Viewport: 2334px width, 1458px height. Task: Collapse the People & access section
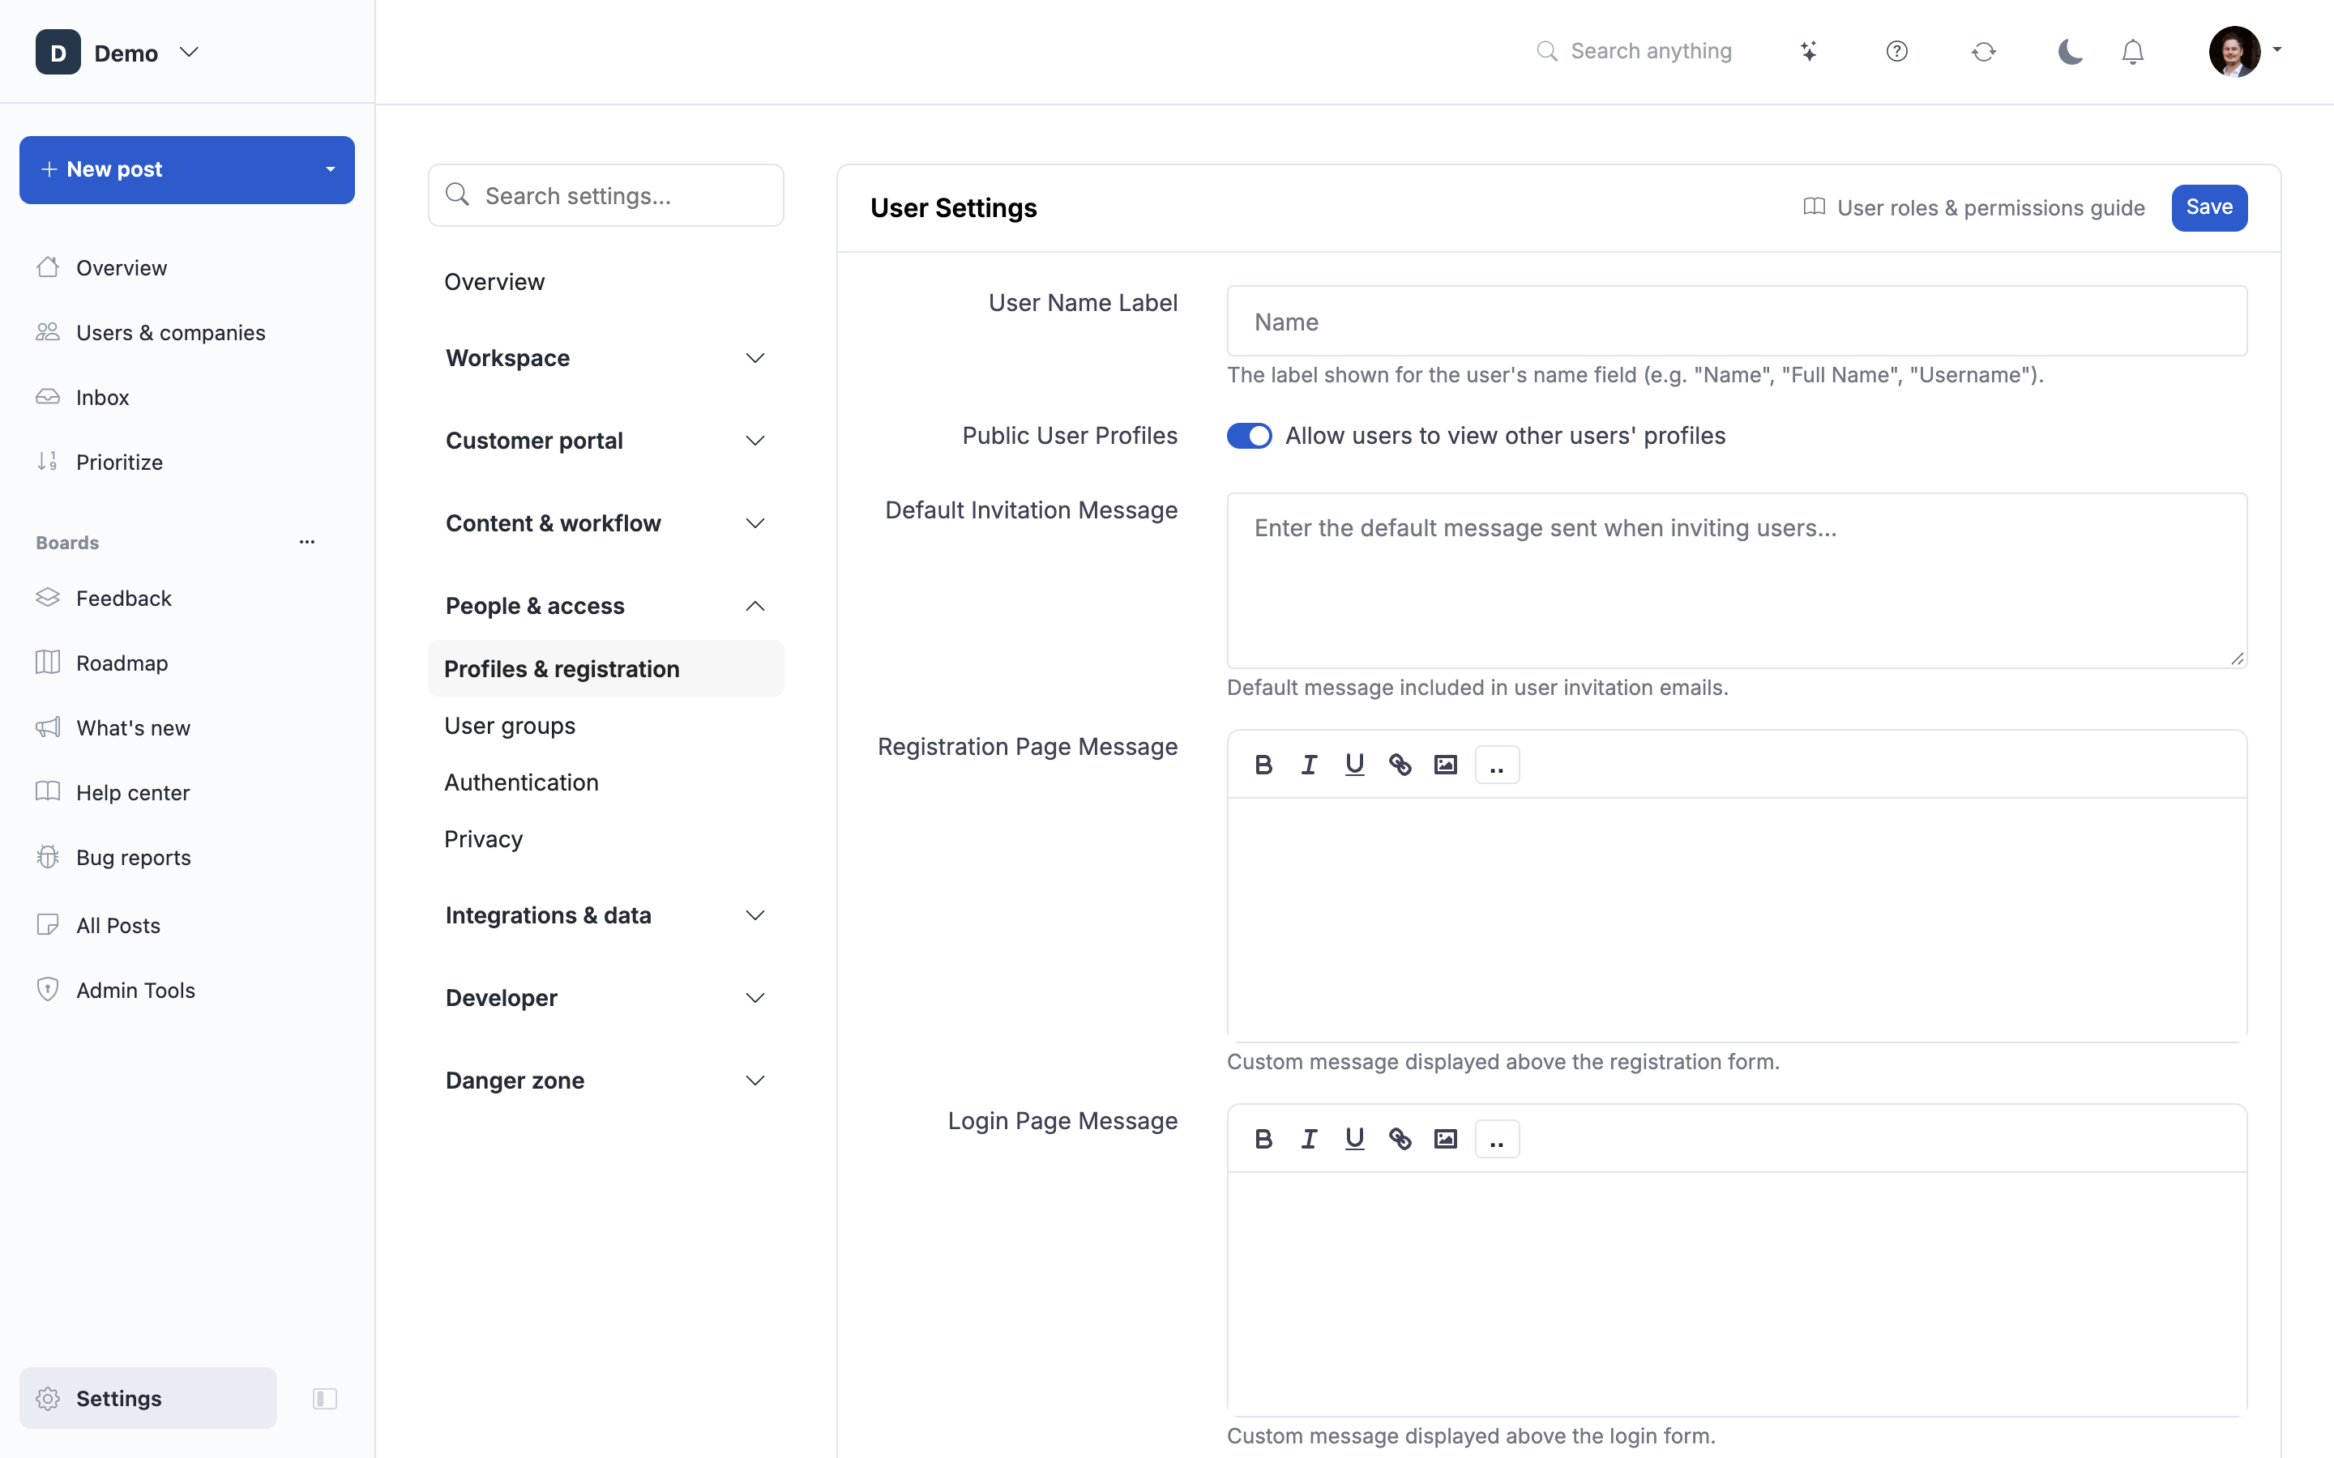coord(605,606)
